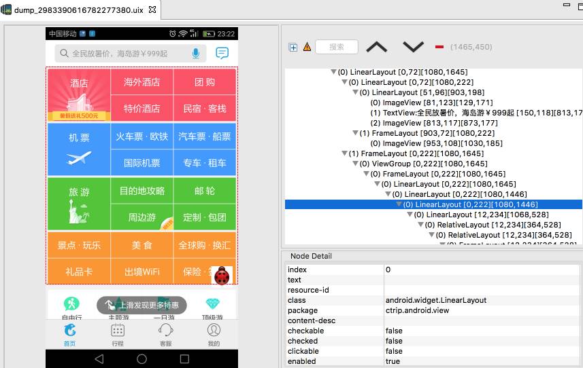This screenshot has width=583, height=368.
Task: Tap the 景点·玩乐 tile
Action: [x=79, y=245]
